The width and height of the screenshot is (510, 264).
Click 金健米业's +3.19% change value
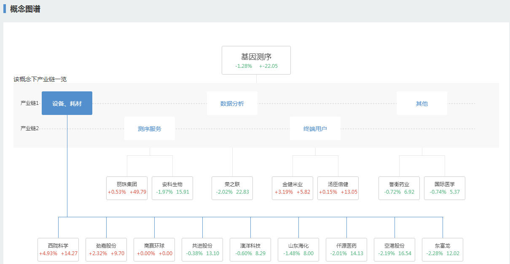284,192
